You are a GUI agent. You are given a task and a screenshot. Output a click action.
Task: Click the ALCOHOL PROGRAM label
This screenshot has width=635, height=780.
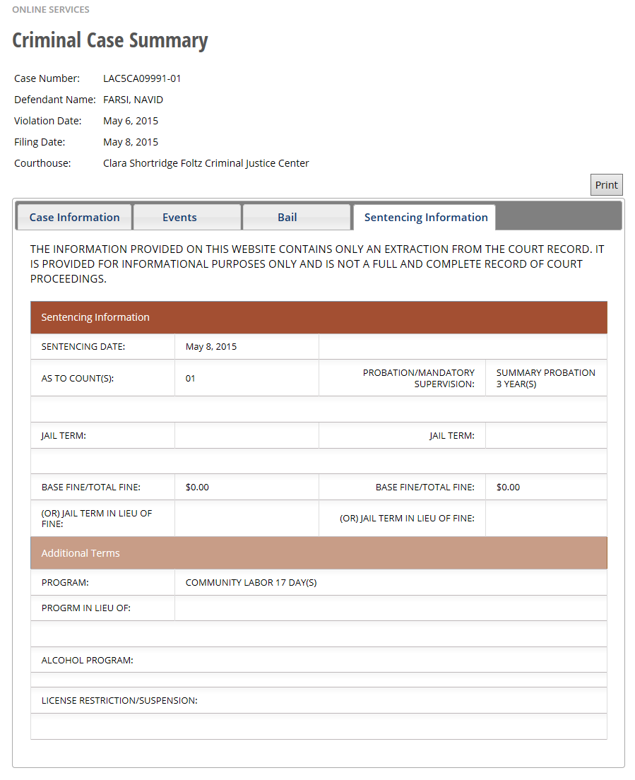(x=87, y=661)
